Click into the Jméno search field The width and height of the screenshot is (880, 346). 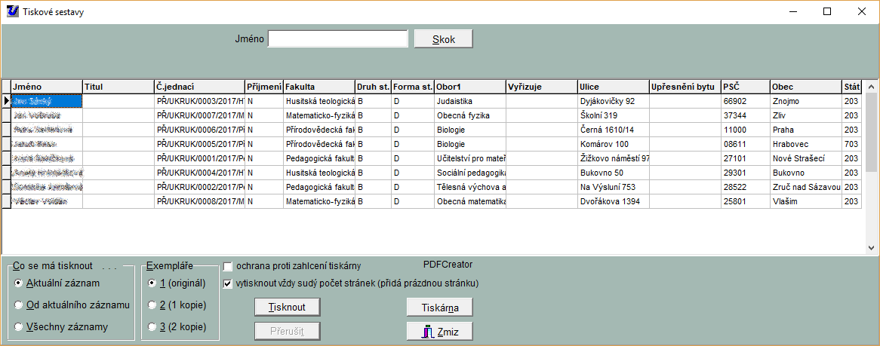(337, 38)
